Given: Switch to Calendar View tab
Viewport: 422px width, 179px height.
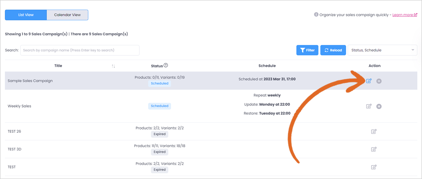Looking at the screenshot, I should (x=67, y=15).
